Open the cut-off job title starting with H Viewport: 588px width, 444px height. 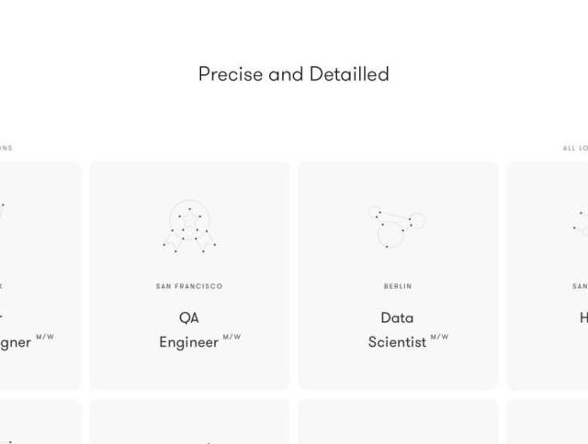tap(583, 317)
